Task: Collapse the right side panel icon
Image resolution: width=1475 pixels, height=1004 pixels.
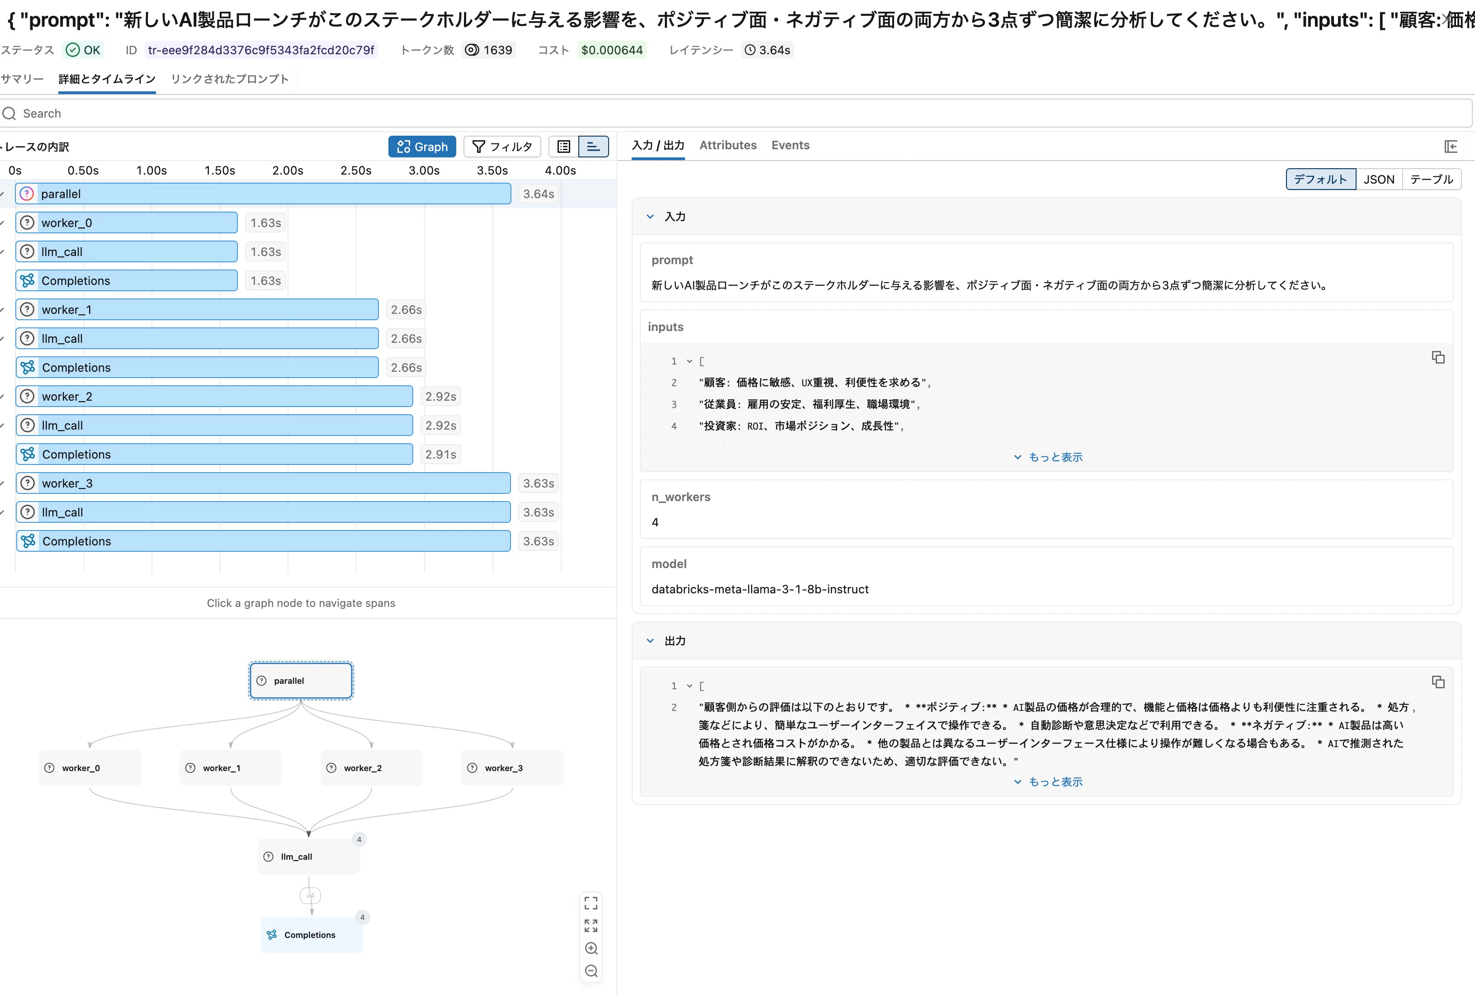Action: pos(1451,147)
